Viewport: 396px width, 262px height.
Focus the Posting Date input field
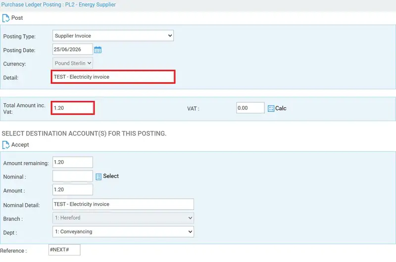[72, 49]
